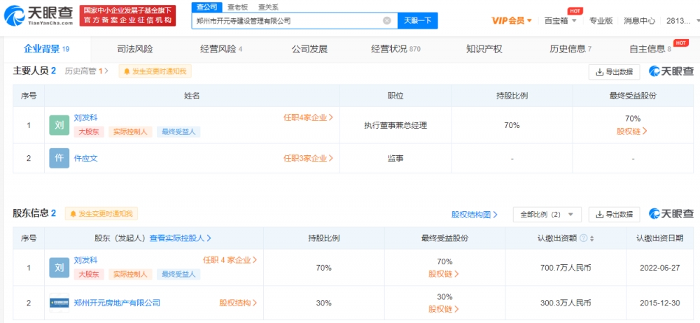Screen dimensions: 700x323
Task: Expand the VIP会员 menu
Action: coord(512,21)
